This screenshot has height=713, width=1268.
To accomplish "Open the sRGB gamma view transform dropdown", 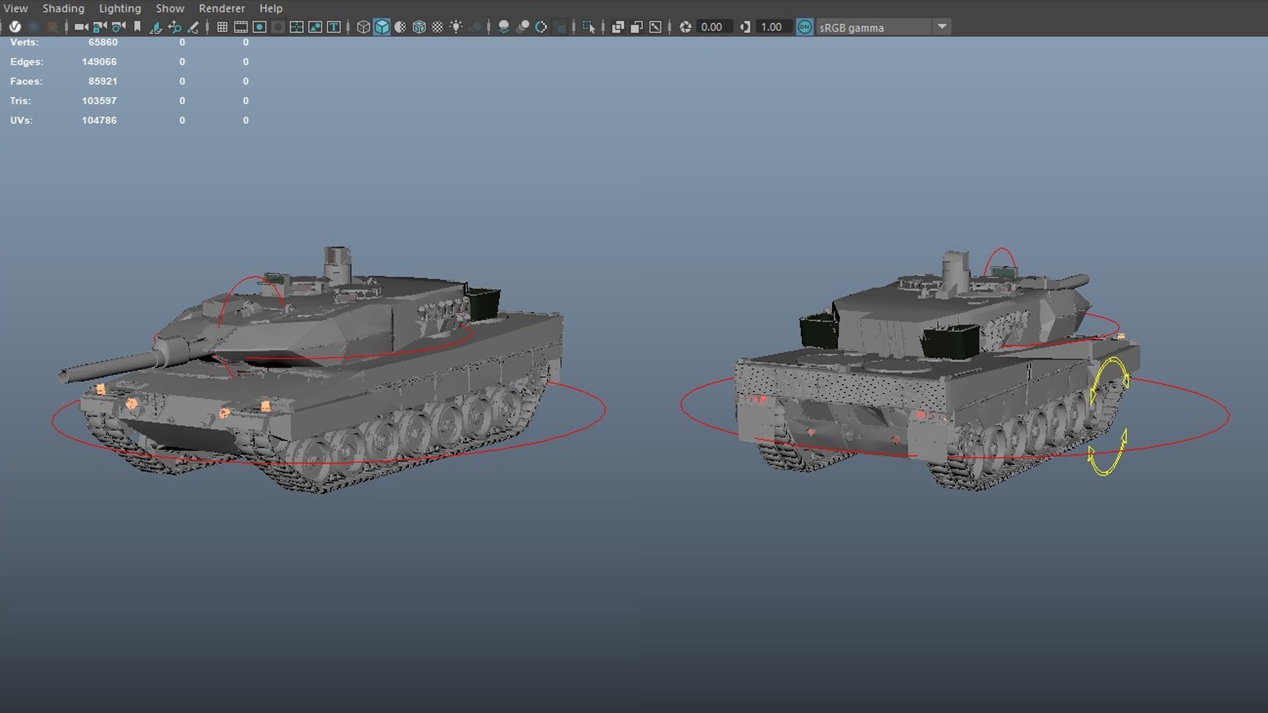I will (884, 27).
